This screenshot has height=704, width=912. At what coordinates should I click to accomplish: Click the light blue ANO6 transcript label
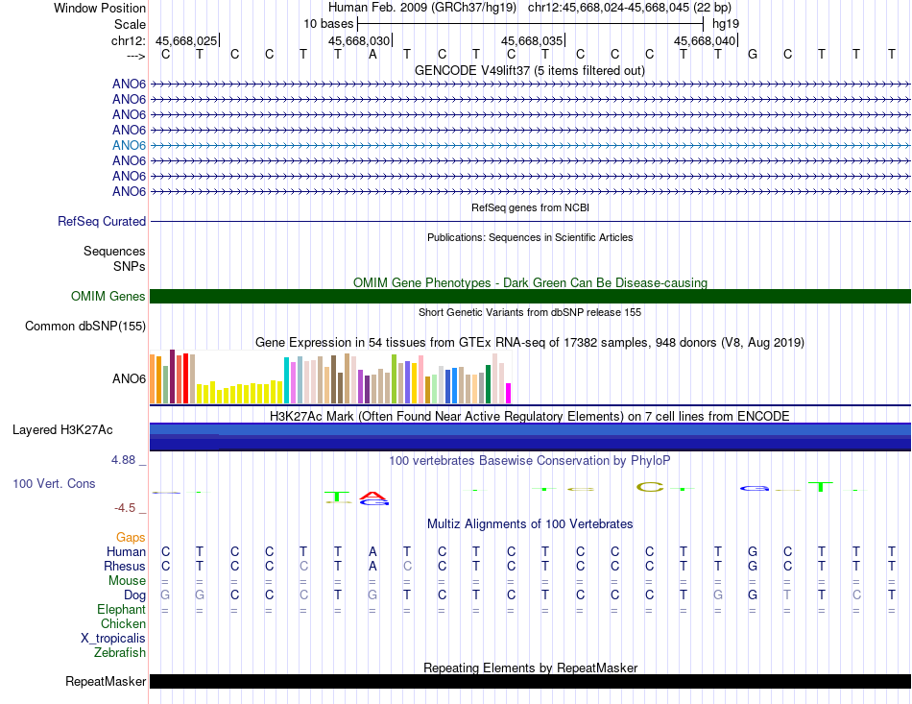pyautogui.click(x=129, y=145)
